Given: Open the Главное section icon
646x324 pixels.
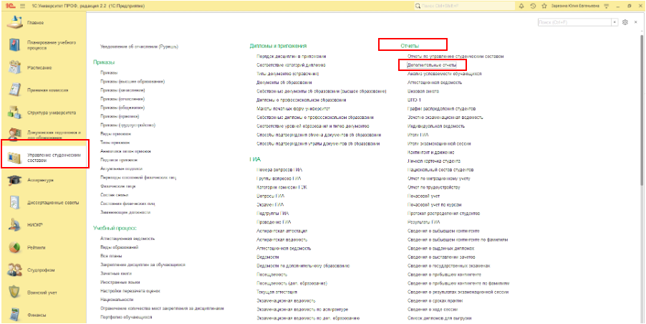Looking at the screenshot, I should [x=14, y=23].
